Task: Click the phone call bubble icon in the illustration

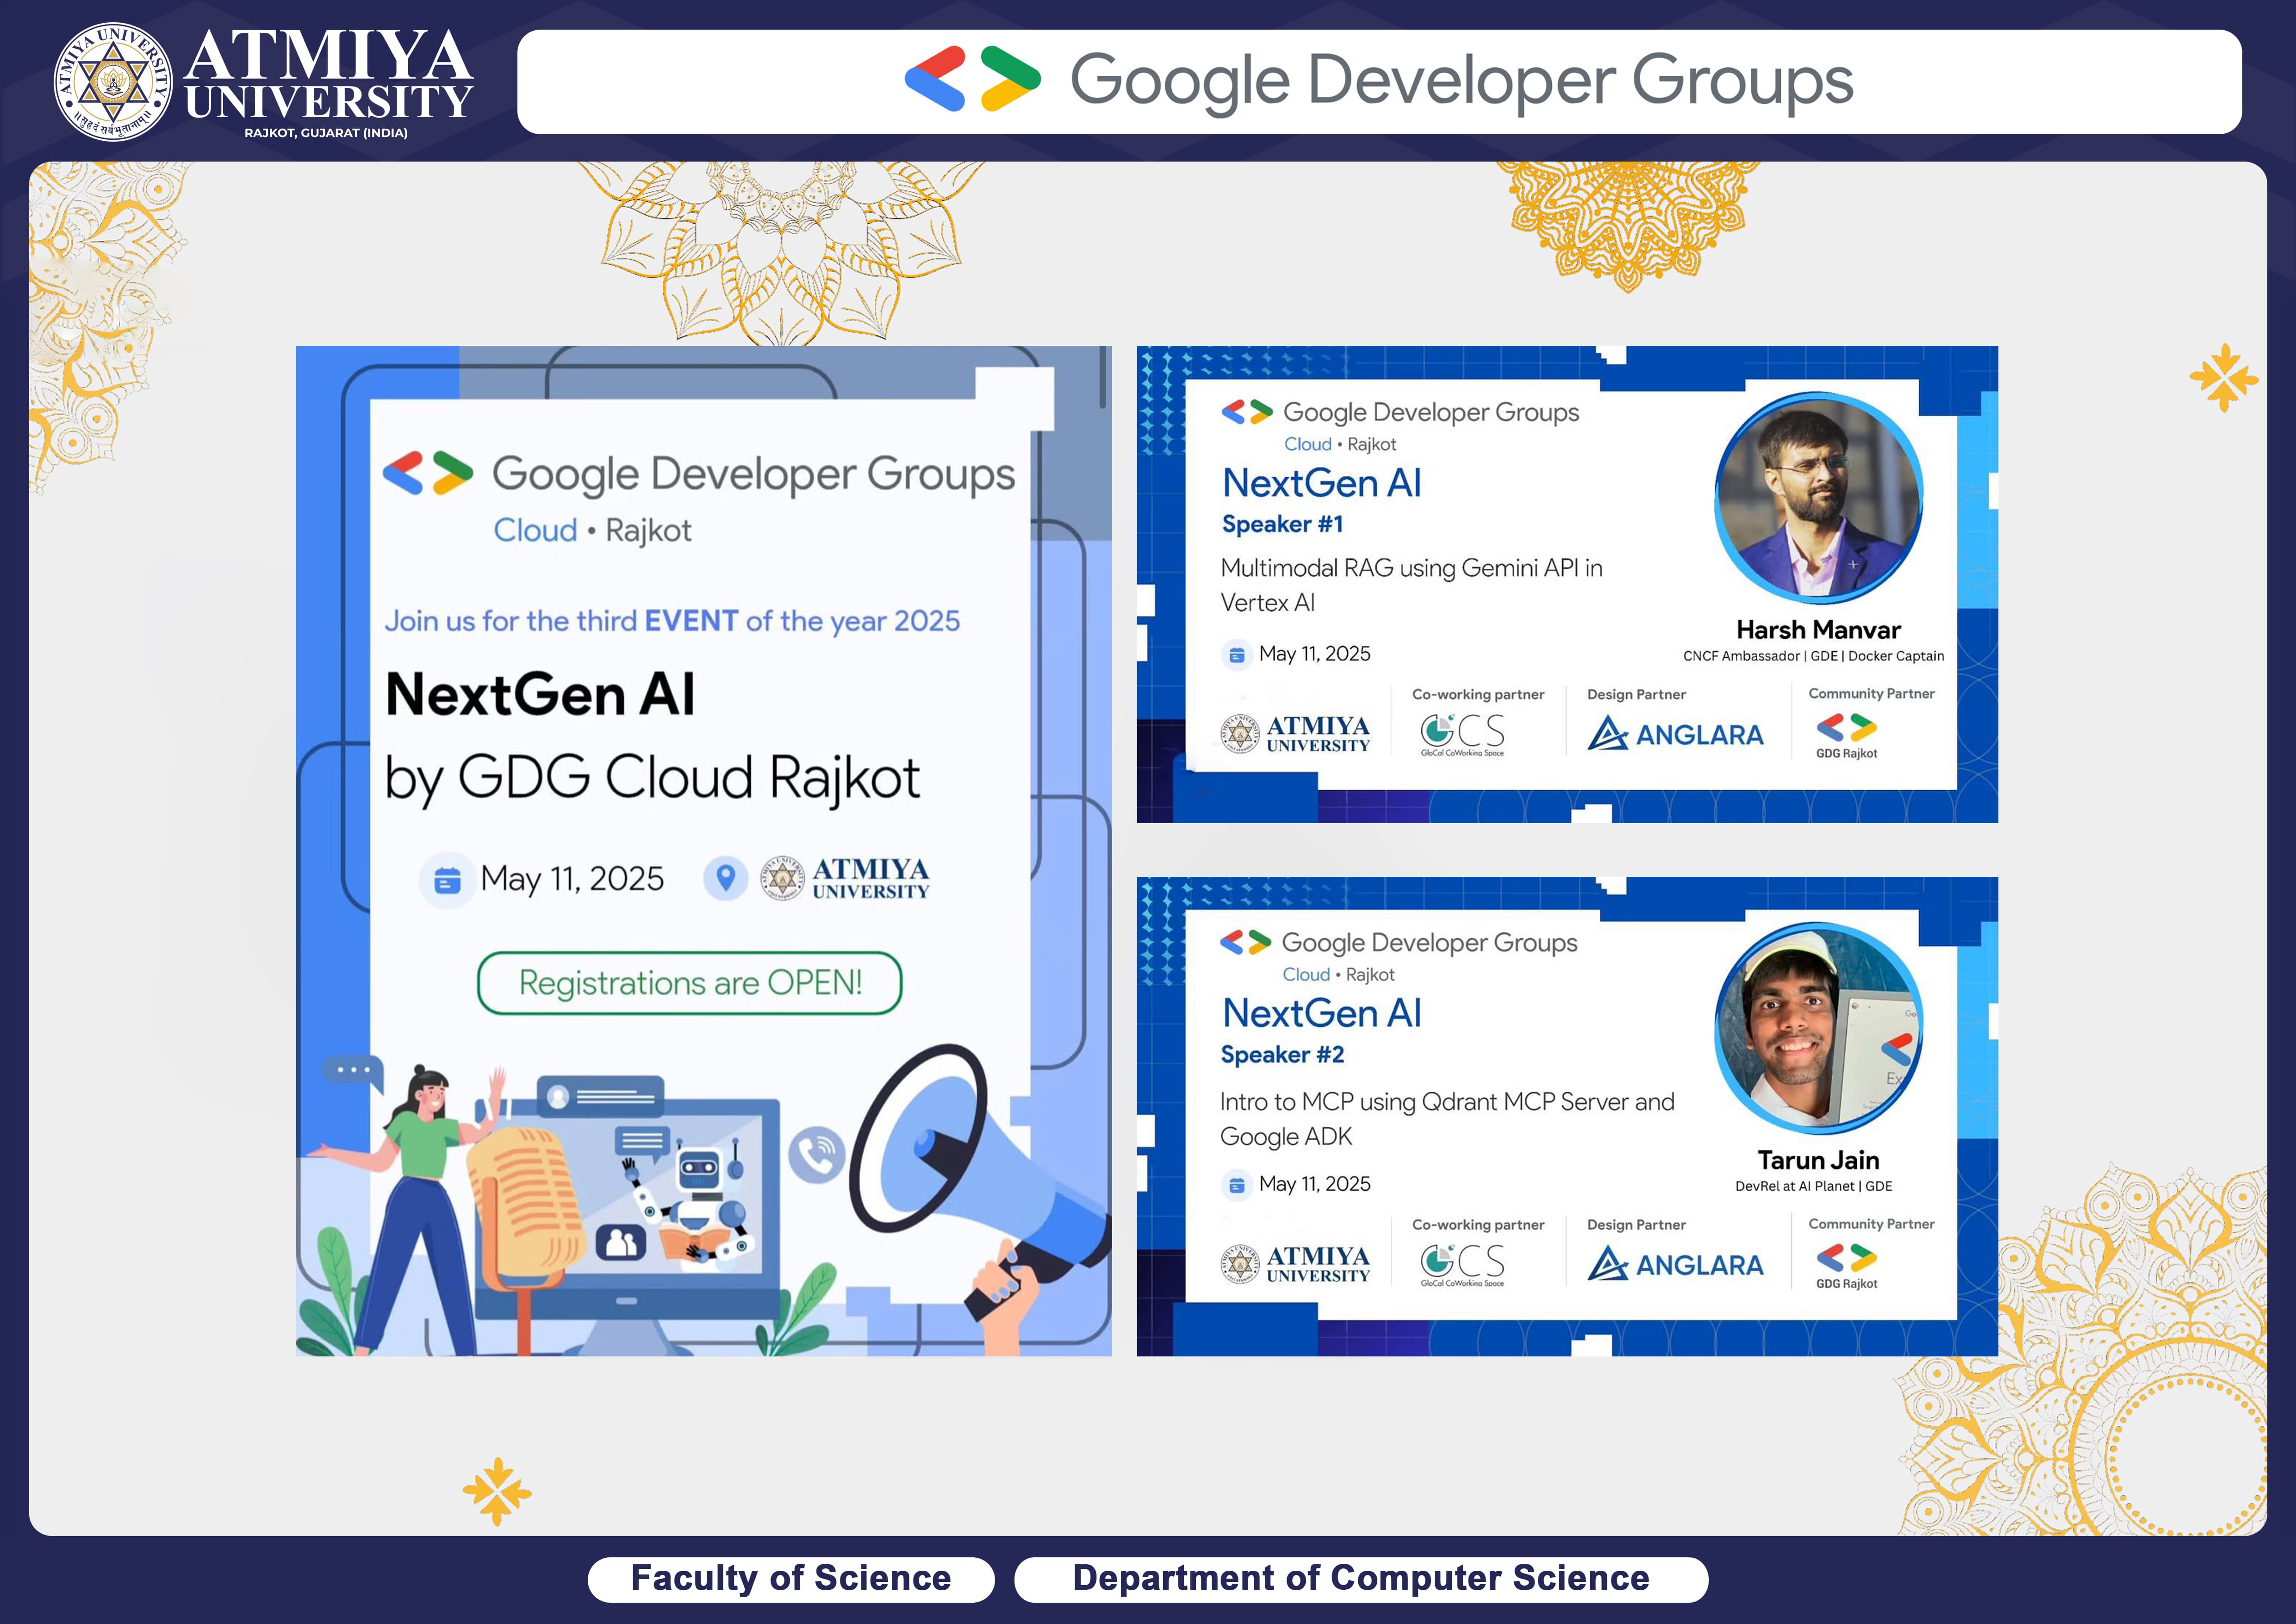Action: point(817,1155)
